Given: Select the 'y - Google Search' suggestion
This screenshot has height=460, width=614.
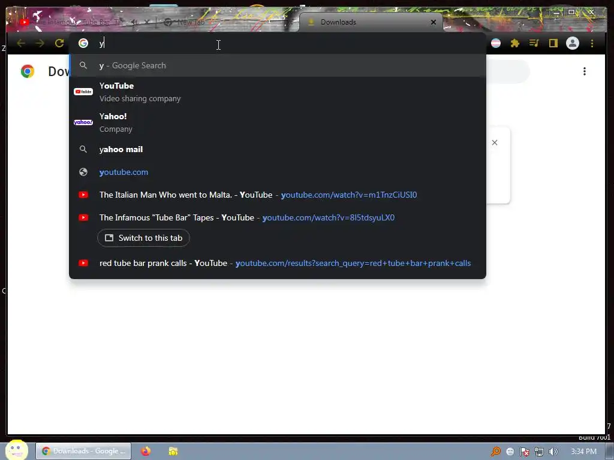Looking at the screenshot, I should click(278, 65).
